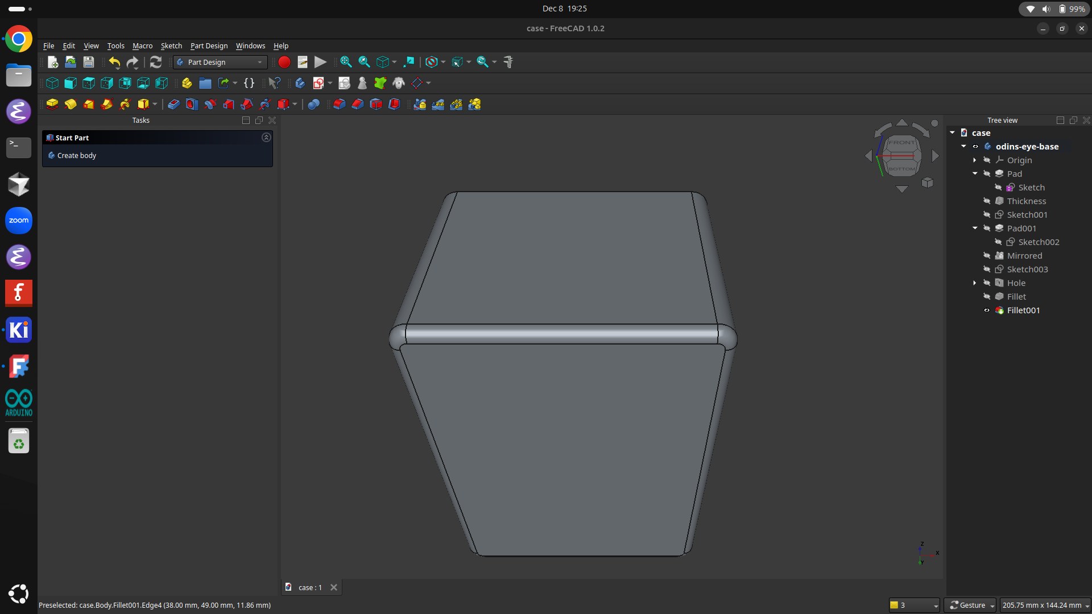1092x614 pixels.
Task: Fit the whole model in view
Action: coord(345,62)
